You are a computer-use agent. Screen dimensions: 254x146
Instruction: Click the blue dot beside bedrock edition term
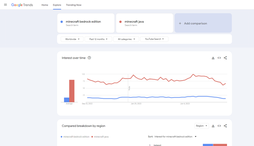pyautogui.click(x=62, y=22)
